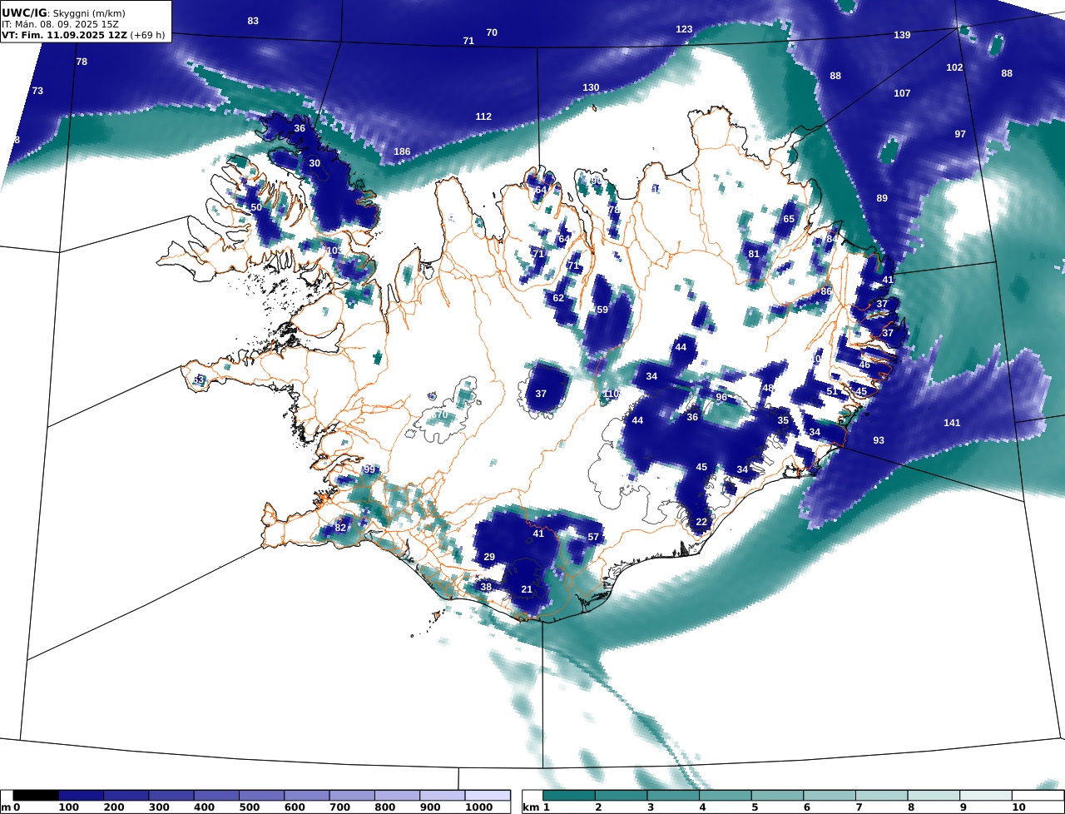
Task: Click visibility value 141 offshore east
Action: 952,423
